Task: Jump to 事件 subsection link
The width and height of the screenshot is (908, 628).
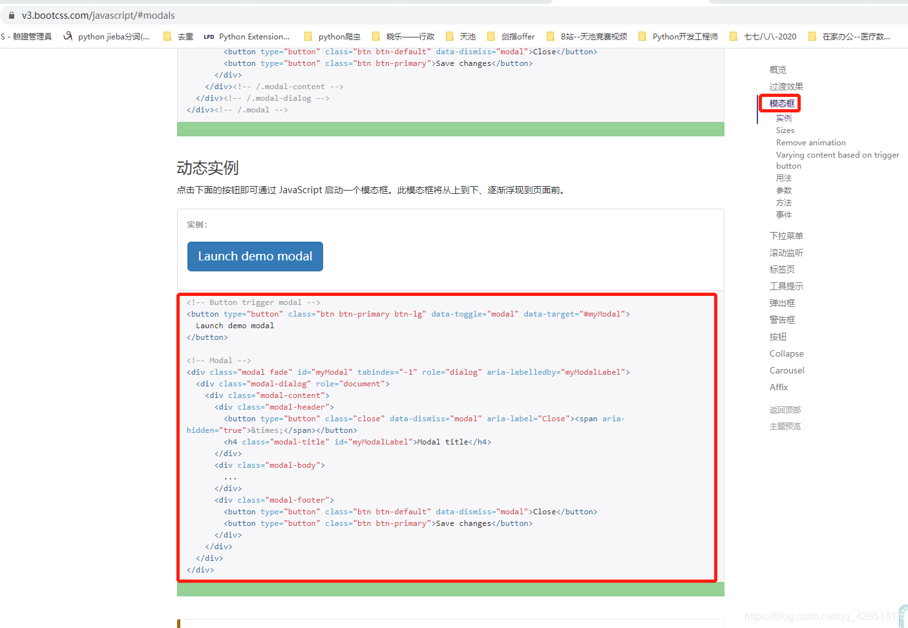Action: 784,215
